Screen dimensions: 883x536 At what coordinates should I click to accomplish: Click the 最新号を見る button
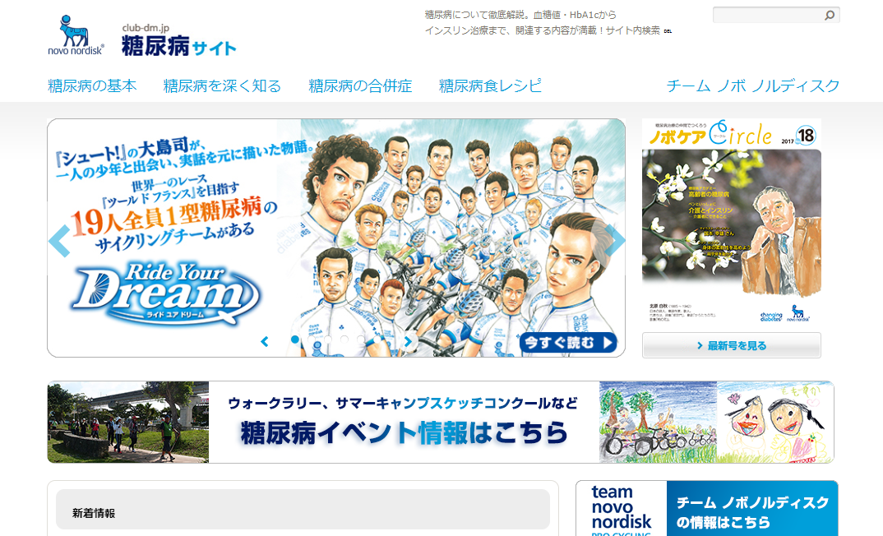[732, 345]
